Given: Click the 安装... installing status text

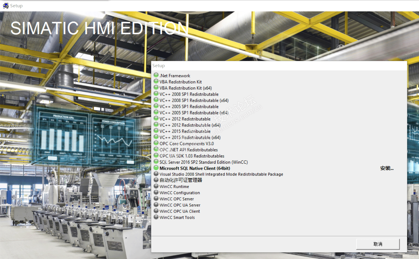Looking at the screenshot, I should [x=387, y=168].
